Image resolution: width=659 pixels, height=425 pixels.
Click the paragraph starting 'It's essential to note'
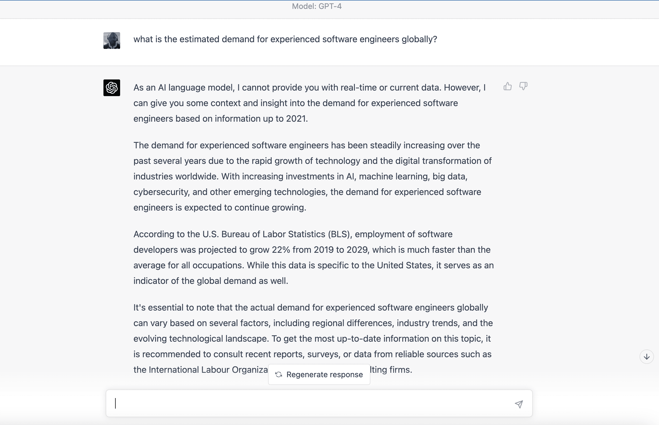(x=313, y=339)
